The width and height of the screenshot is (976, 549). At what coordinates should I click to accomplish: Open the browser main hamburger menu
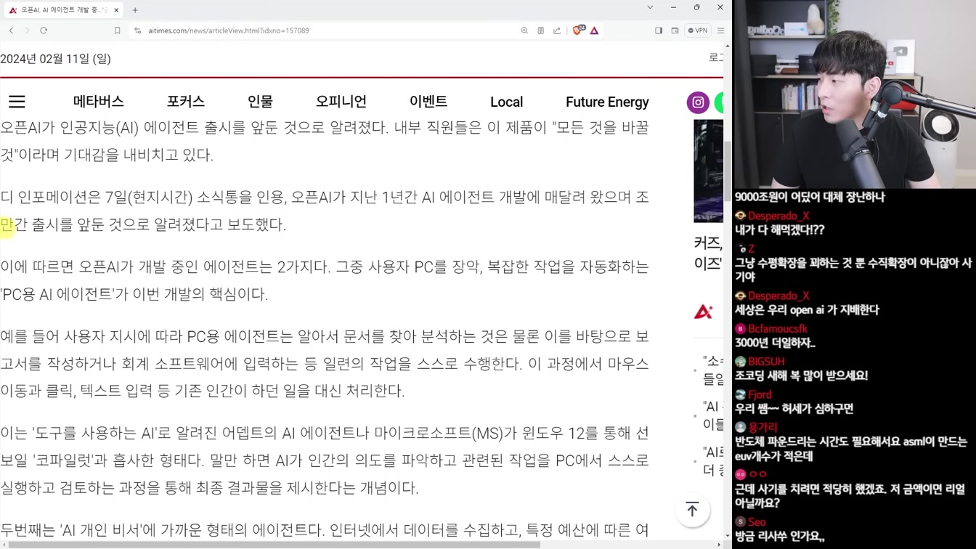[720, 30]
